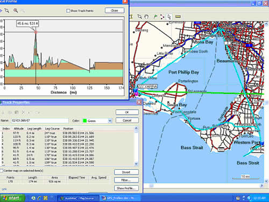Click the Invert button

(x=126, y=172)
